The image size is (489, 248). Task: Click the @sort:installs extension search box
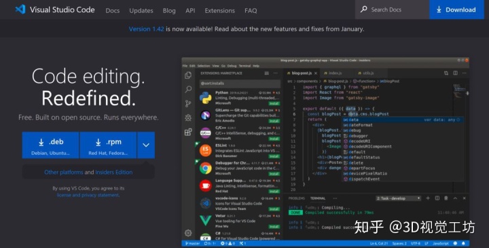[240, 84]
